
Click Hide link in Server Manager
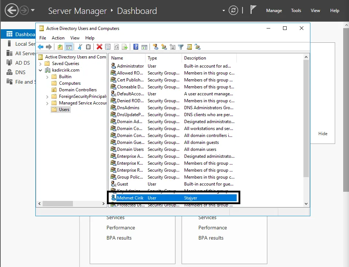(323, 134)
